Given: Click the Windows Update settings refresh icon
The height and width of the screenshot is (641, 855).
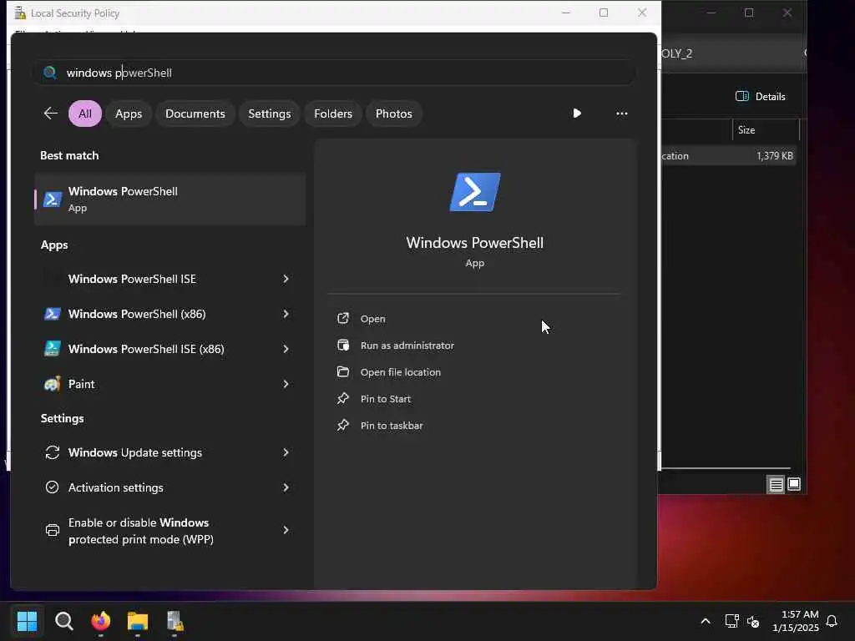Looking at the screenshot, I should click(x=53, y=452).
